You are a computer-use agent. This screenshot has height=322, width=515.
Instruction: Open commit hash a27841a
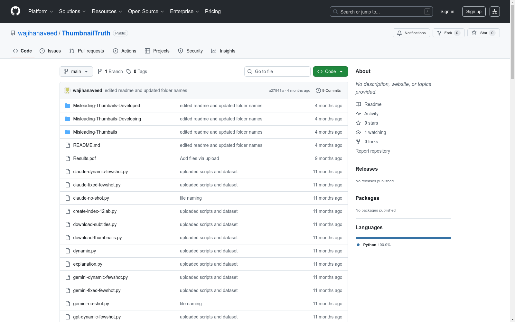point(276,90)
